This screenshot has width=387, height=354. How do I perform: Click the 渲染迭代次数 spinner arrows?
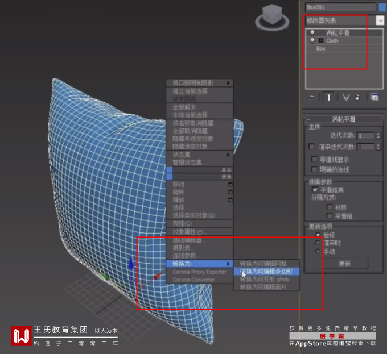pos(378,147)
